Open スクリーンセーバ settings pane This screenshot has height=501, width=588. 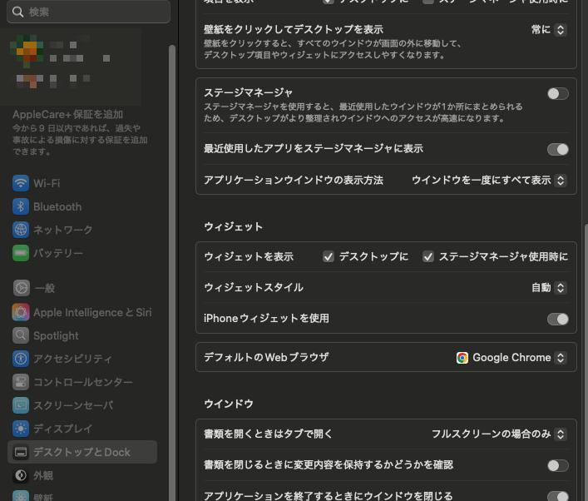point(82,405)
